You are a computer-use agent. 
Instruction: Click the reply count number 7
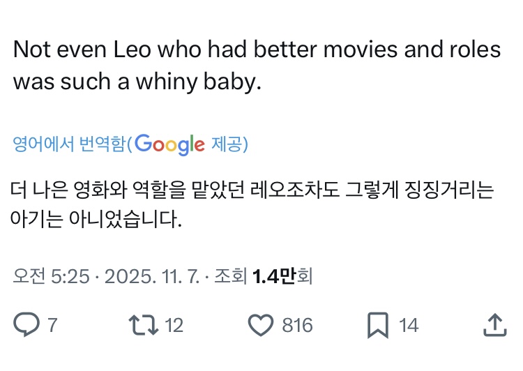click(52, 325)
